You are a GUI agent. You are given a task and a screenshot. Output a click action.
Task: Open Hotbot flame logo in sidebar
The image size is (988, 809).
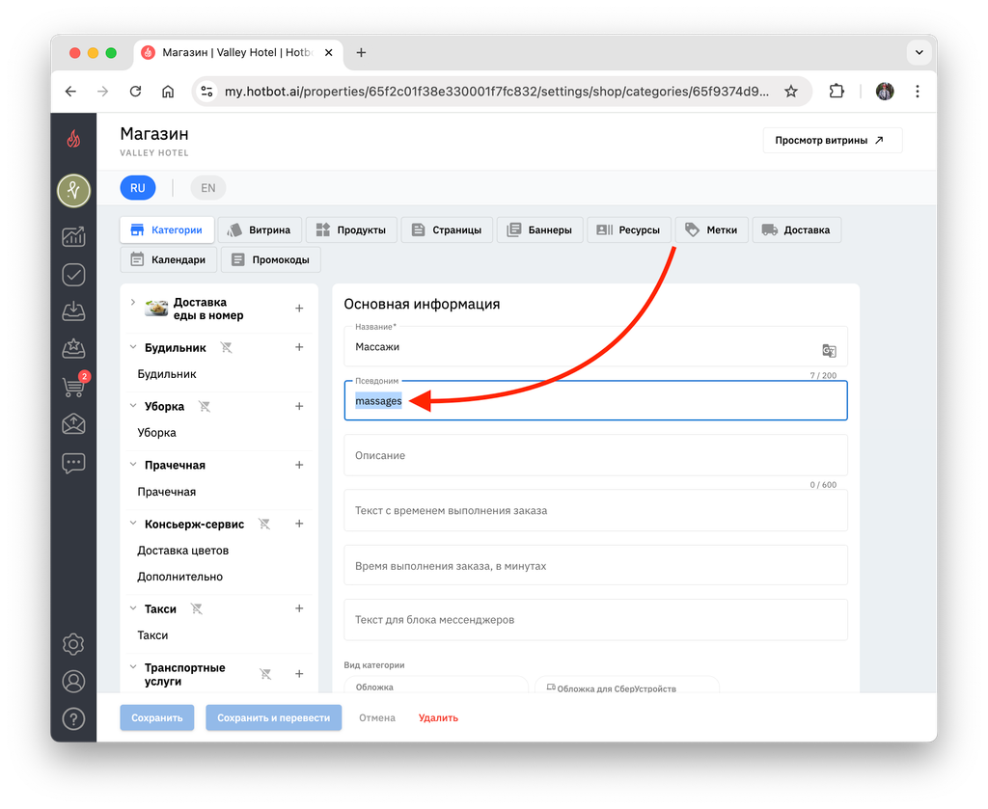point(73,139)
